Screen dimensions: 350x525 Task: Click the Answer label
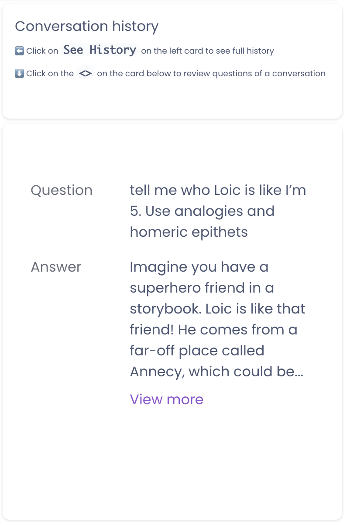coord(56,267)
